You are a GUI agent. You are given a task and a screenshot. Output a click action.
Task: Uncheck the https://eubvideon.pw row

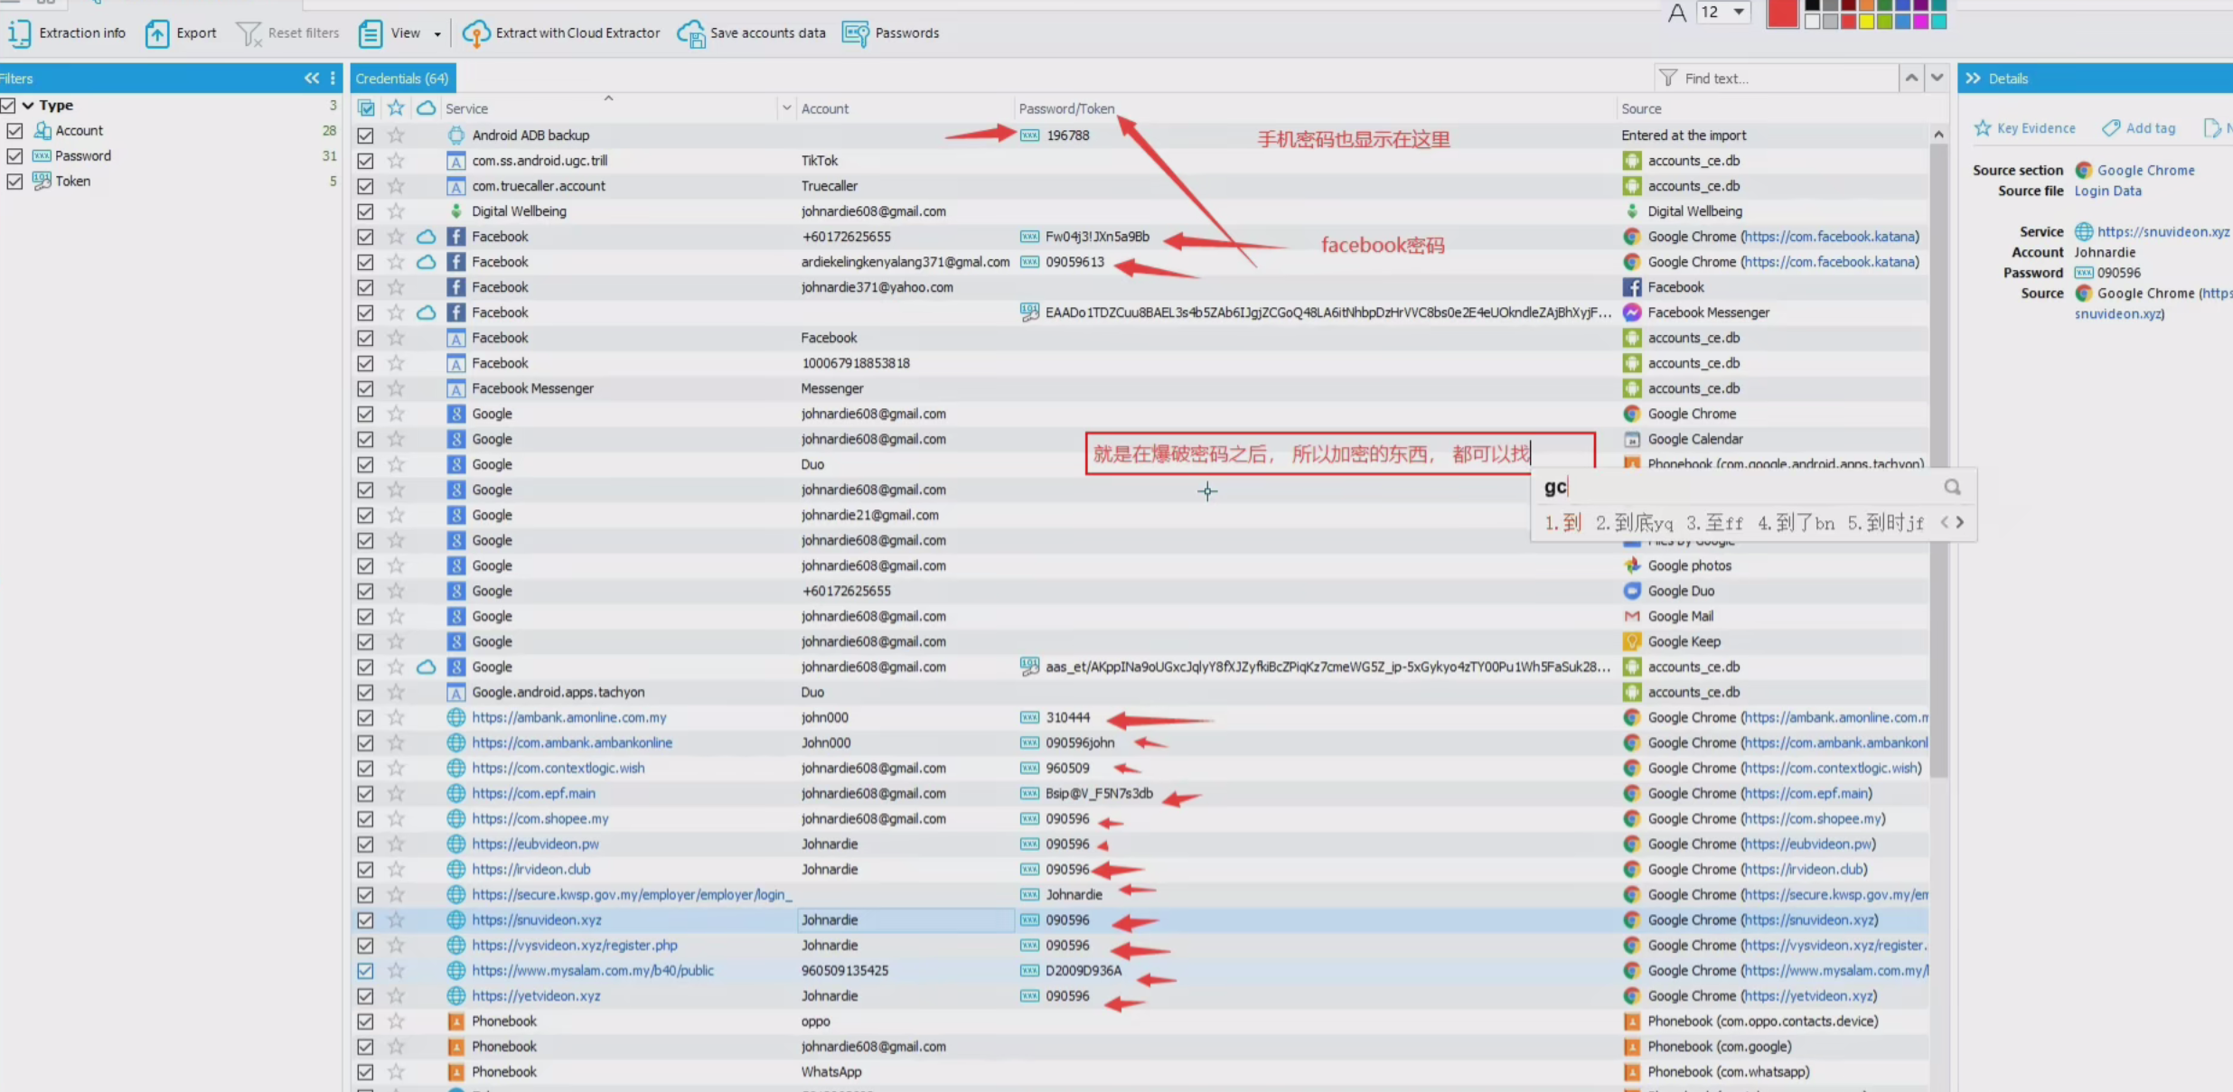pos(365,844)
